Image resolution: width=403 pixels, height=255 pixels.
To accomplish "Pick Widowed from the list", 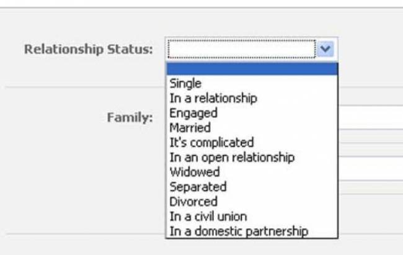I will pos(195,172).
